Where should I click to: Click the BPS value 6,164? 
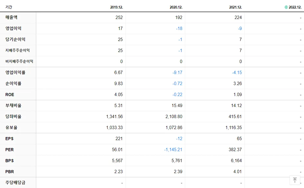(x=236, y=161)
